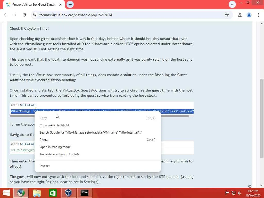Screen dimensions: 264x198
Task: Click the 'Check the system time!' text
Action: click(29, 28)
